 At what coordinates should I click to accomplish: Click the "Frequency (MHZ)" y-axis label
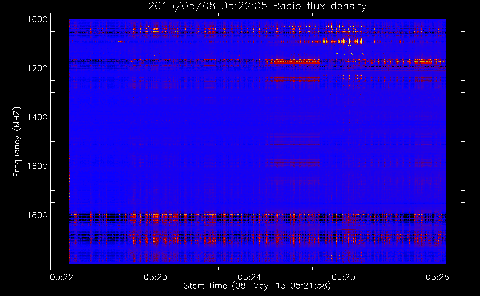click(17, 142)
